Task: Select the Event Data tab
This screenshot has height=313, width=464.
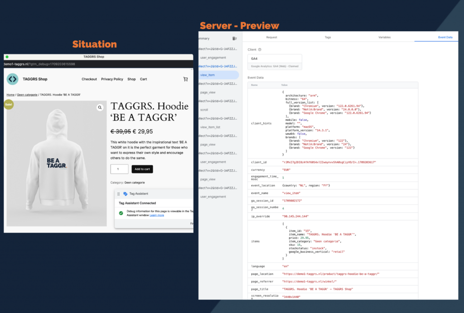Action: click(x=445, y=37)
